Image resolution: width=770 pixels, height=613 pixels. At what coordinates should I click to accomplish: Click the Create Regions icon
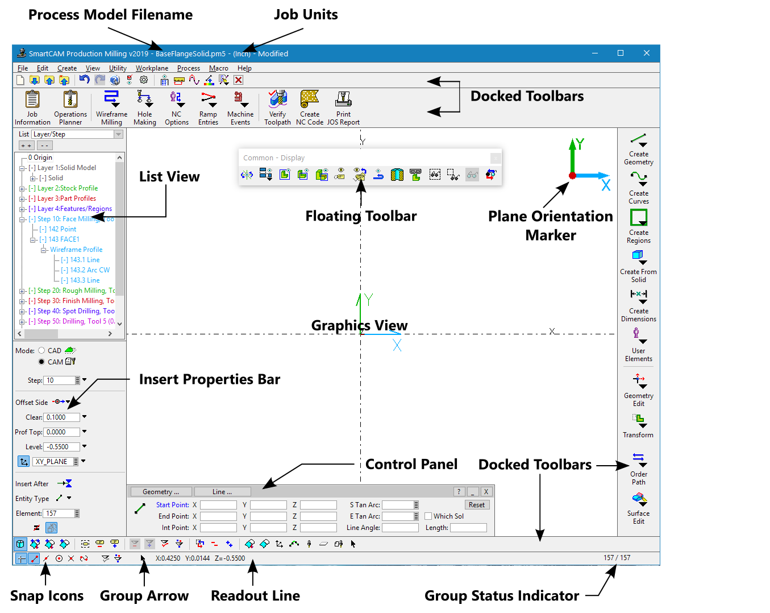(x=639, y=218)
